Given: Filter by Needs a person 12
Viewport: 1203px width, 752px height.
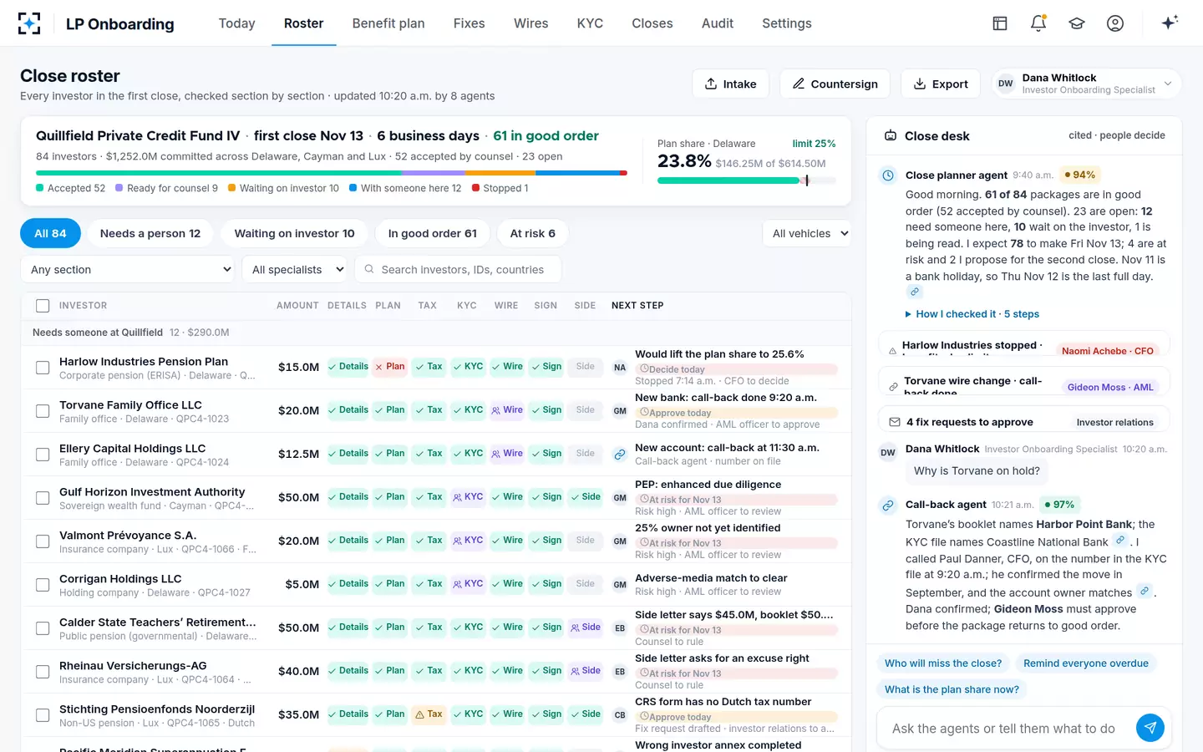Looking at the screenshot, I should point(150,233).
